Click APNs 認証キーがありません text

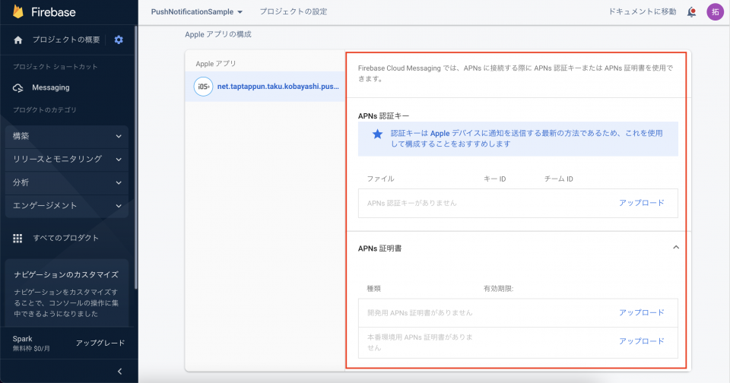click(x=412, y=203)
